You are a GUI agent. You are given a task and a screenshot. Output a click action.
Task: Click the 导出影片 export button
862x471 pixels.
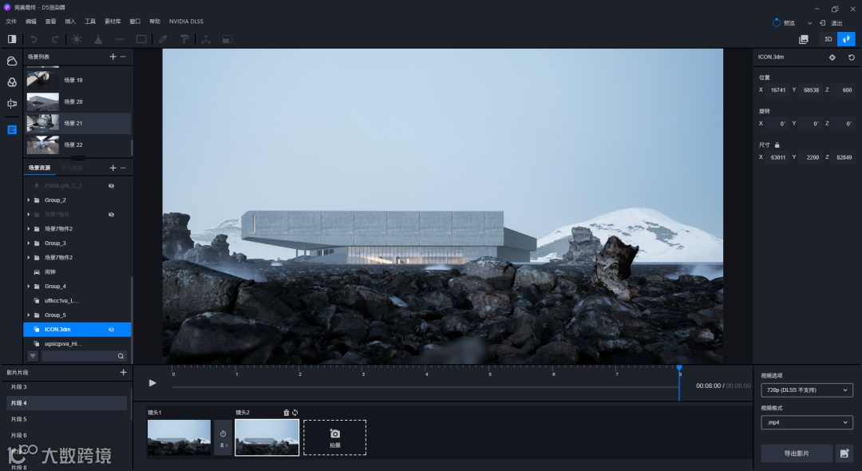click(x=797, y=453)
